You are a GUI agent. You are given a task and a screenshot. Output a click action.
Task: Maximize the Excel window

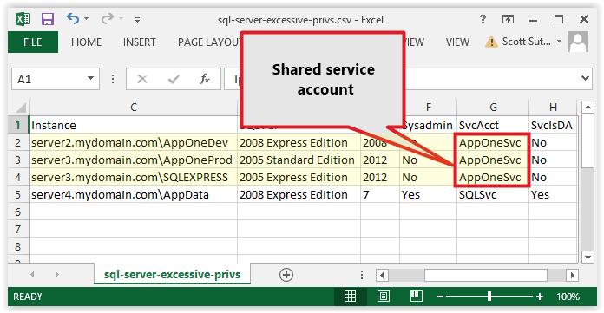[559, 19]
